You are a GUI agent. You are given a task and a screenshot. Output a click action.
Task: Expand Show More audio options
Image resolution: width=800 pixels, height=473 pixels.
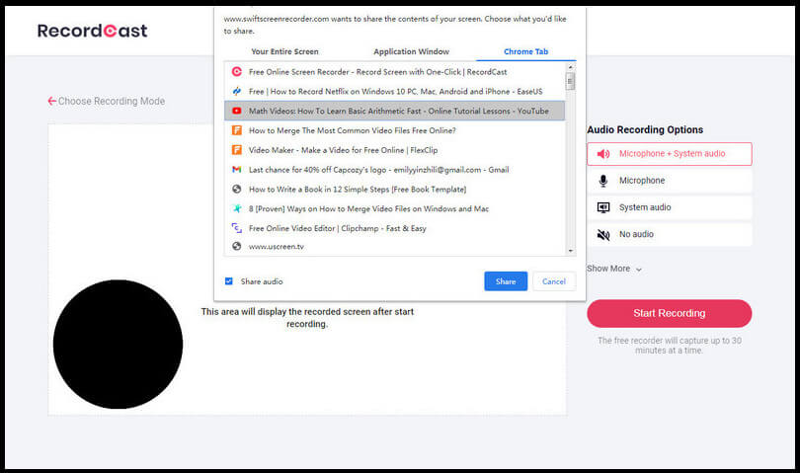(x=613, y=269)
